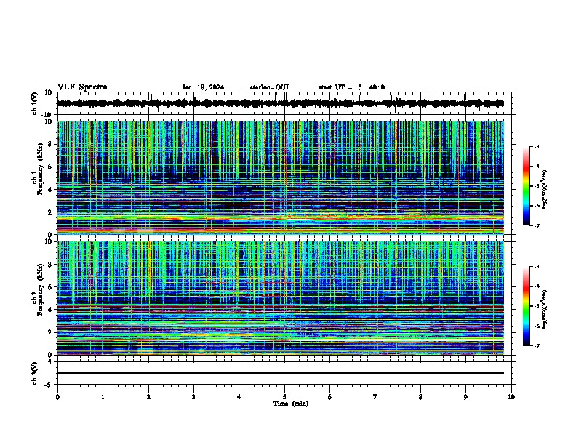The width and height of the screenshot is (576, 445).
Task: Click the 'ch.3(V)' axis label
Action: point(34,373)
